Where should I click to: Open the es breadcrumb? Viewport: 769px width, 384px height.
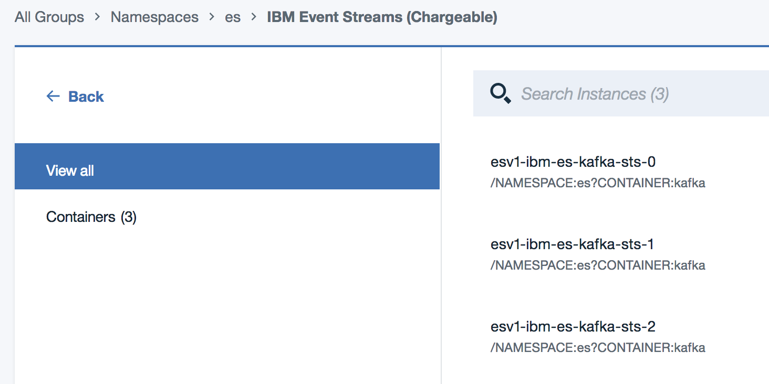233,17
